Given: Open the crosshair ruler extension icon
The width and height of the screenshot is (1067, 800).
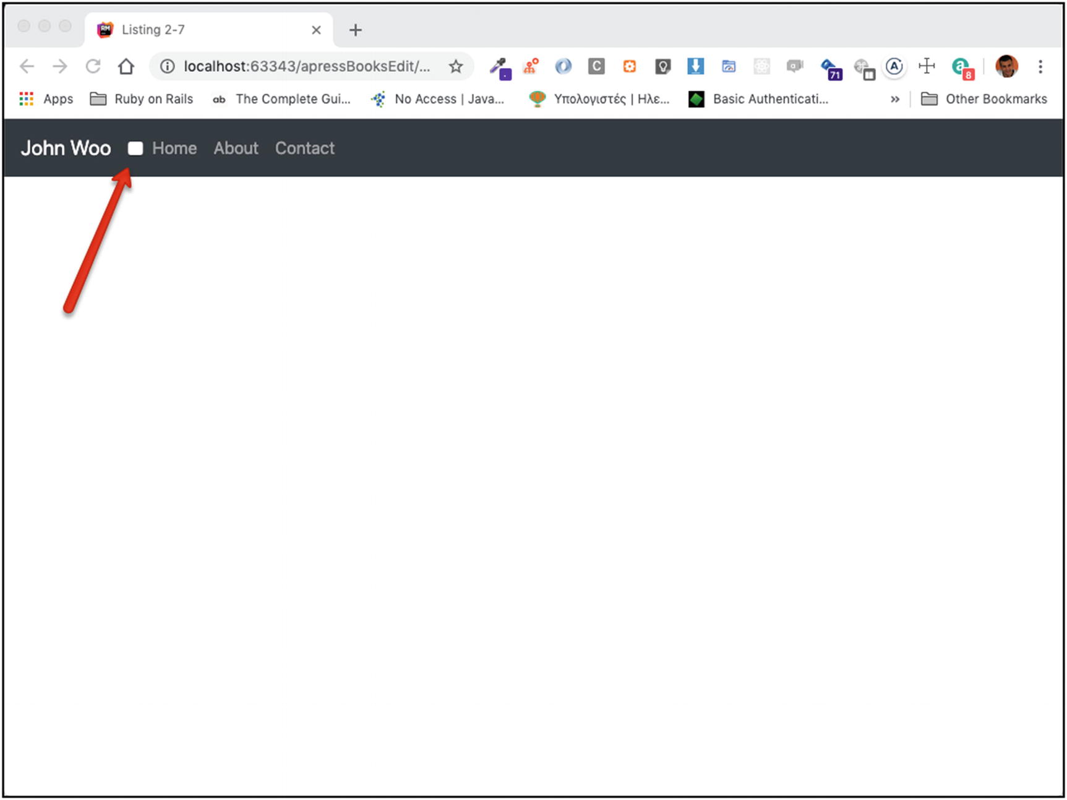Looking at the screenshot, I should (926, 66).
